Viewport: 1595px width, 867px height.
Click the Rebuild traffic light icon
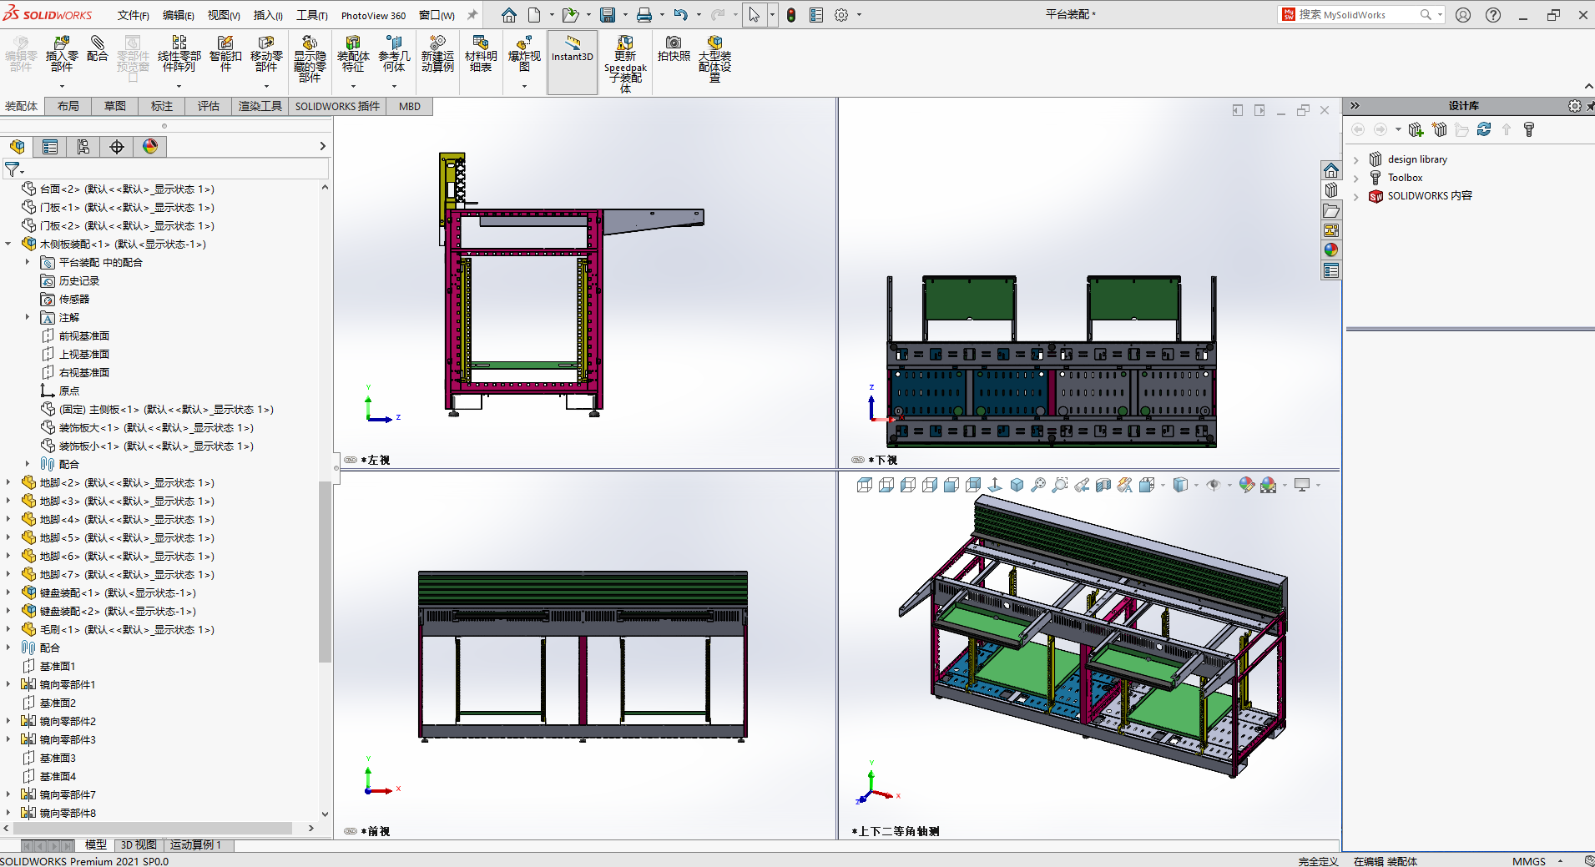click(x=791, y=15)
